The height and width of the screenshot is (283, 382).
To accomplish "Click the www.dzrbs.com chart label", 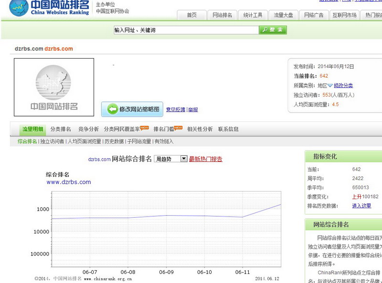I will (x=69, y=182).
